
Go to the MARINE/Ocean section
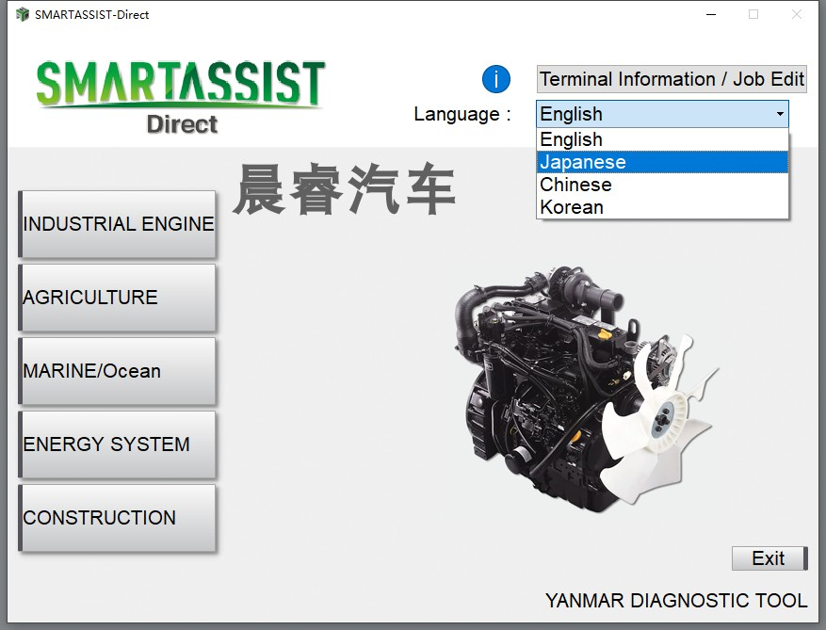[117, 371]
